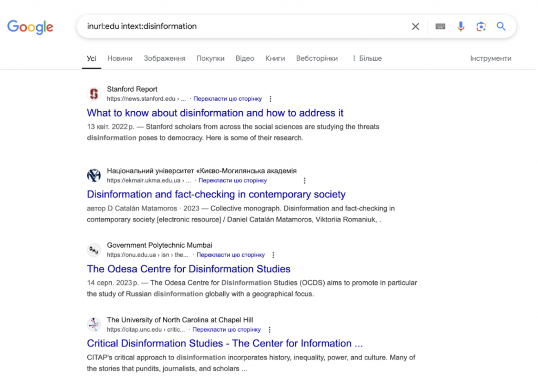Viewport: 538px width, 391px height.
Task: Click the Government Polytechnic Mumbai favicon
Action: pyautogui.click(x=94, y=250)
